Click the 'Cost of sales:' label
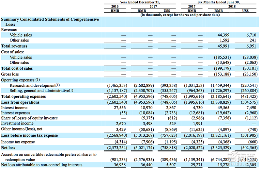The width and height of the screenshot is (261, 170). [12, 52]
